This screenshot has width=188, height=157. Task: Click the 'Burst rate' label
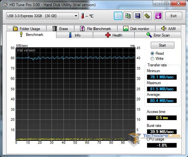coord(154,126)
